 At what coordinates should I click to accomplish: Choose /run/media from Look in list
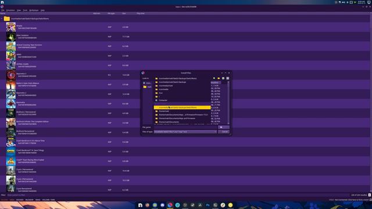(x=182, y=89)
